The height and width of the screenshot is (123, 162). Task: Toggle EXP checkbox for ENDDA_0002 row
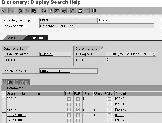[78, 120]
